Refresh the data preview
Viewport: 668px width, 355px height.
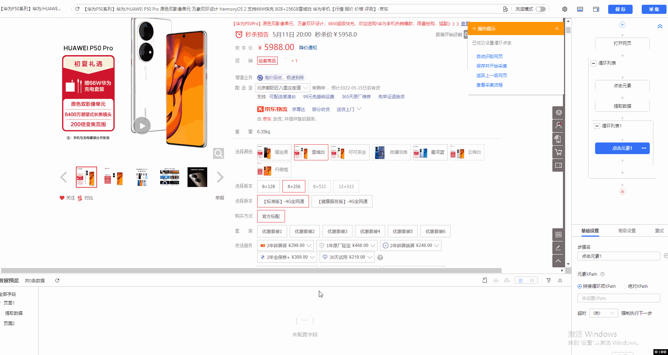point(57,280)
